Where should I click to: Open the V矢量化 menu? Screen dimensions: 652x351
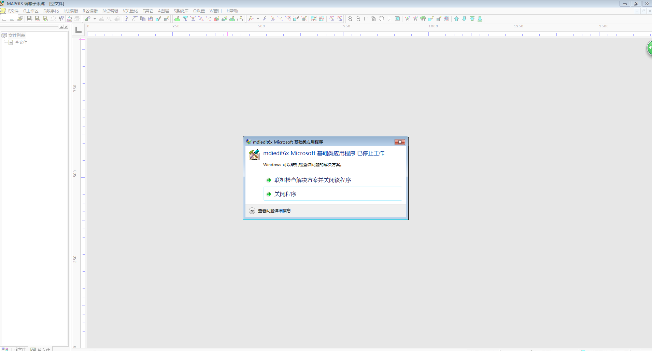click(130, 11)
